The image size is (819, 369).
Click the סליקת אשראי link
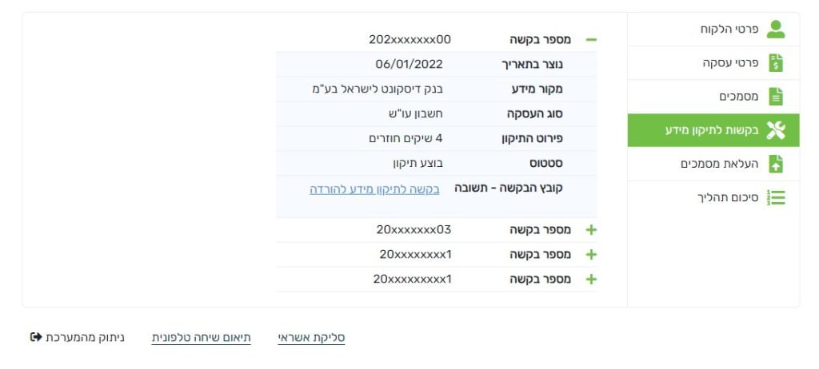coord(311,338)
